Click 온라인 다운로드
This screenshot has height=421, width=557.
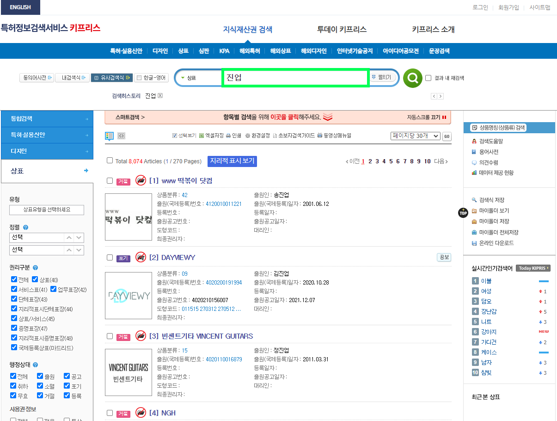point(492,243)
